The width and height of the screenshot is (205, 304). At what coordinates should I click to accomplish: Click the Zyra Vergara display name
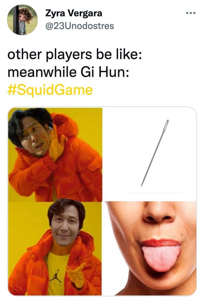click(x=74, y=14)
